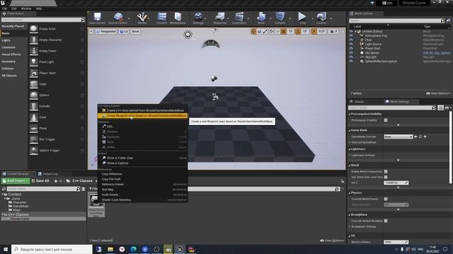The width and height of the screenshot is (453, 254).
Task: Click the Save Current toolbar icon
Action: click(97, 18)
